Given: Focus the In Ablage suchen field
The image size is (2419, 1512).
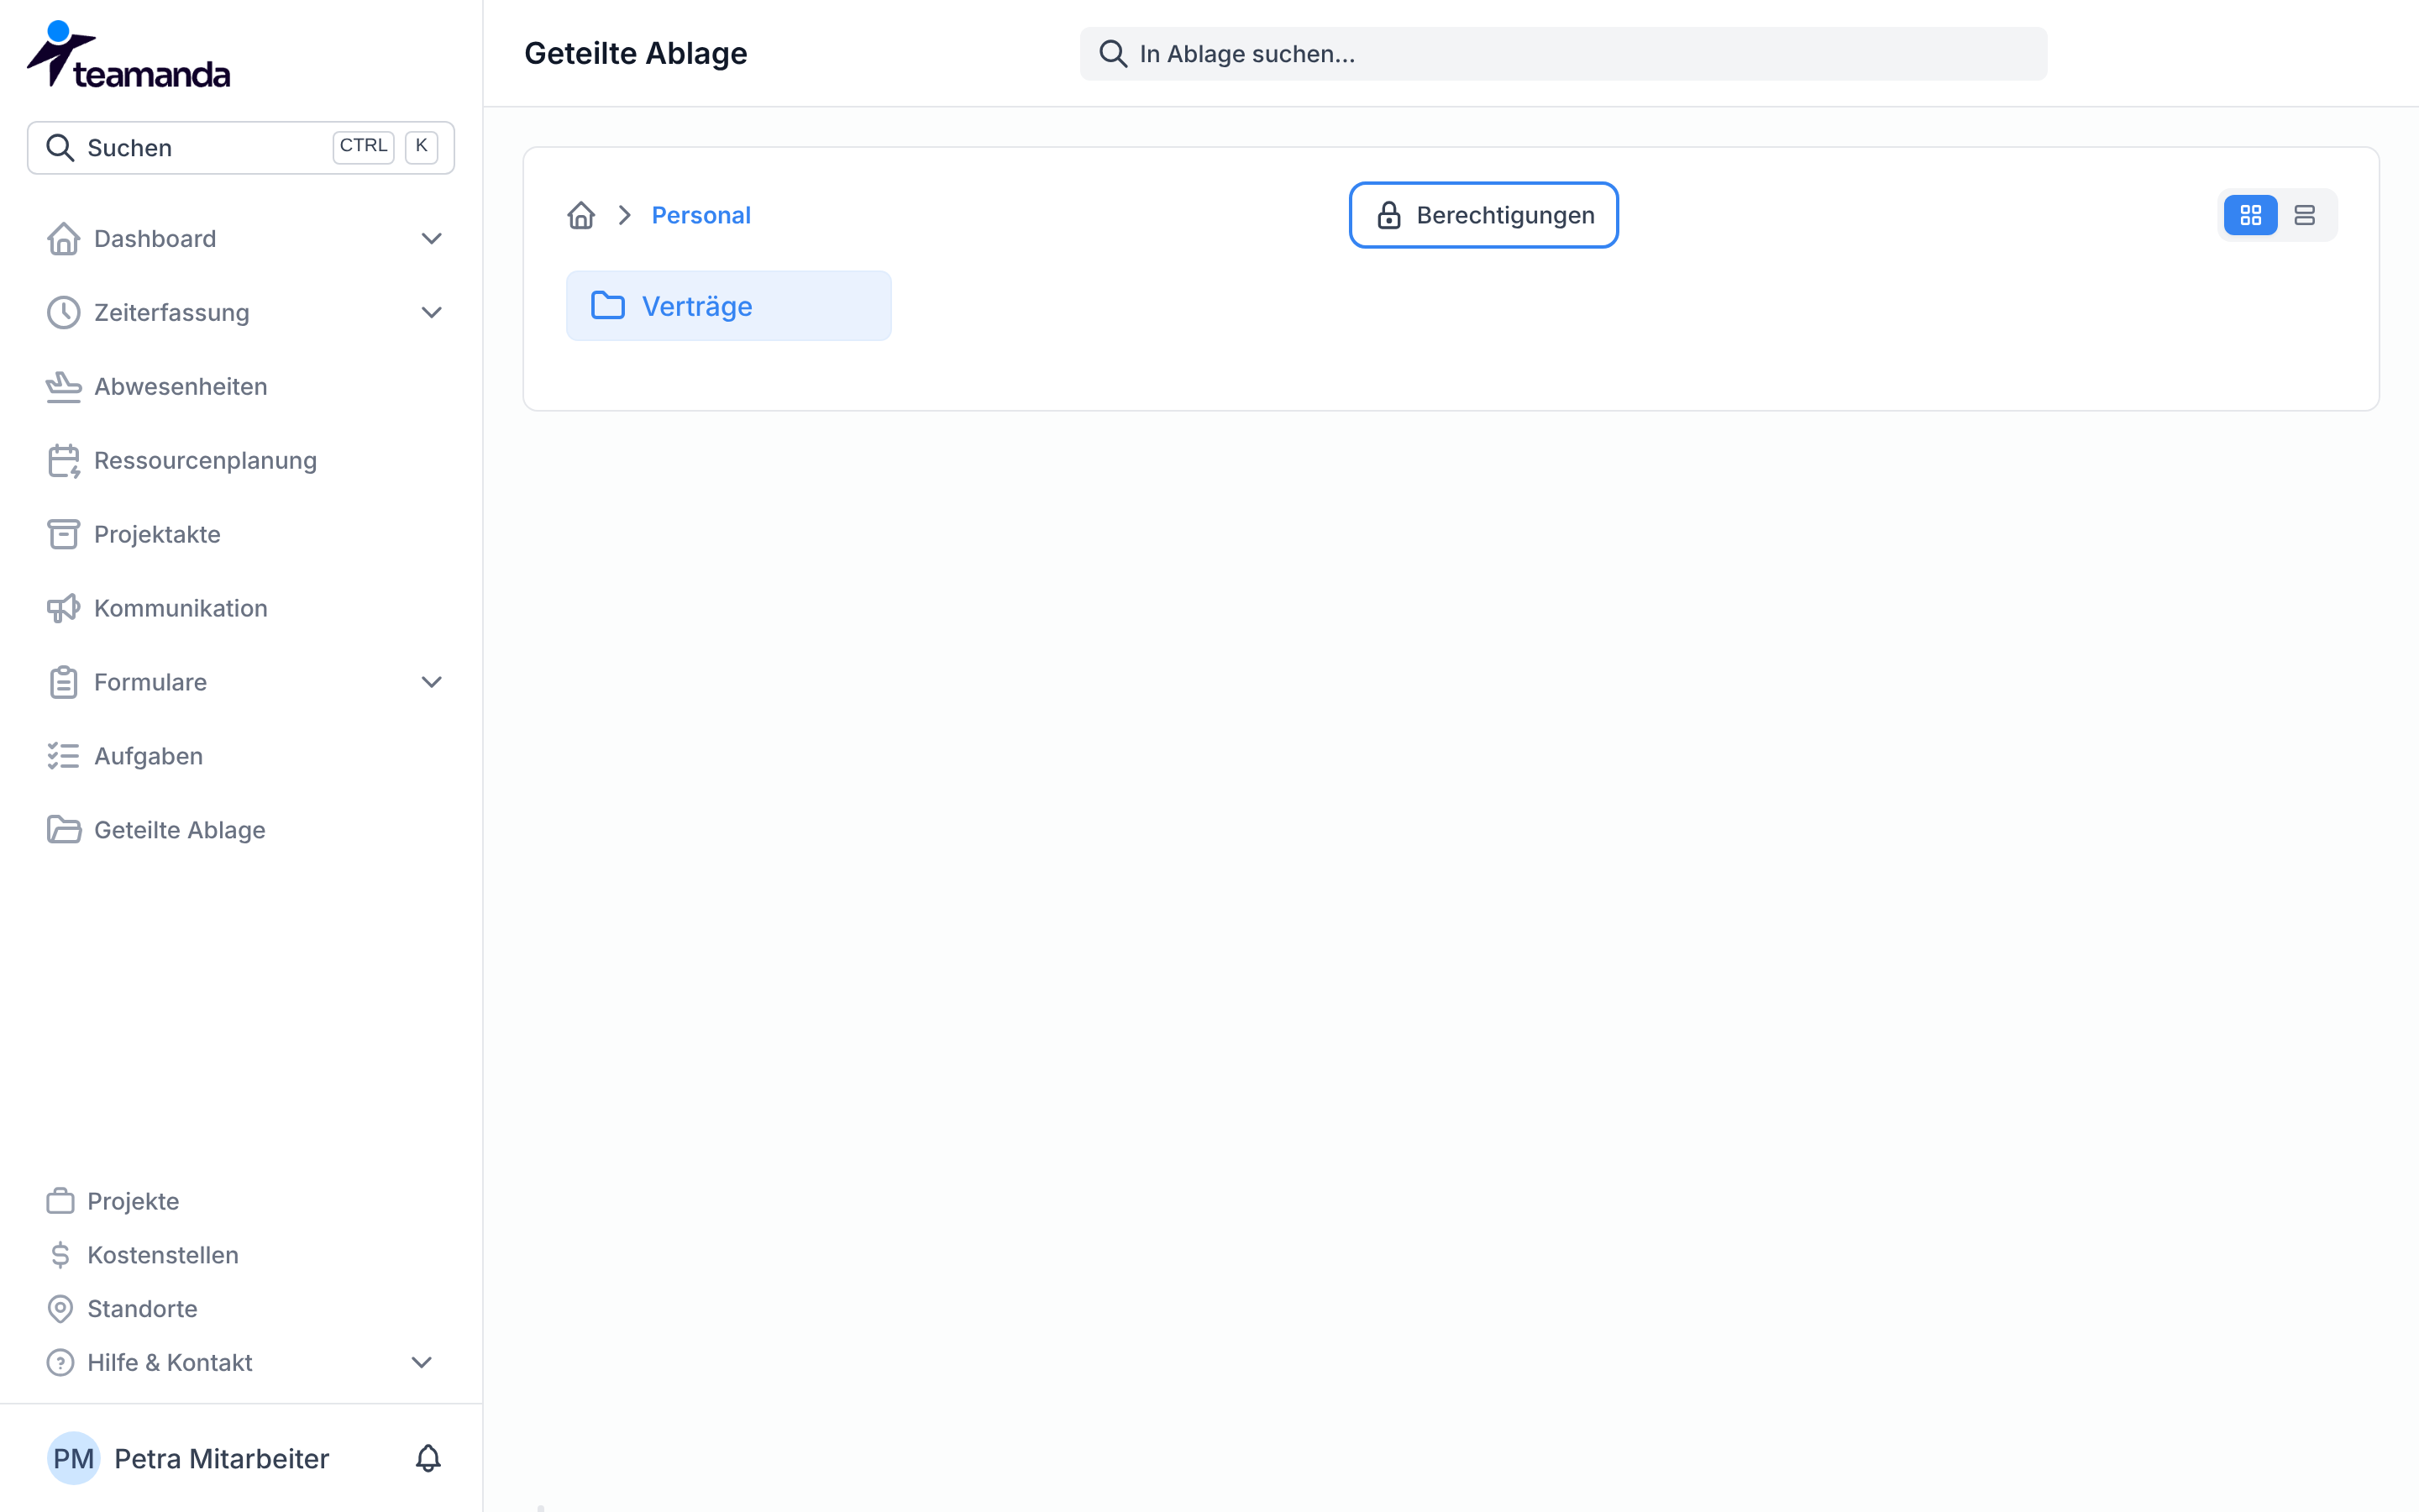Looking at the screenshot, I should tap(1563, 54).
